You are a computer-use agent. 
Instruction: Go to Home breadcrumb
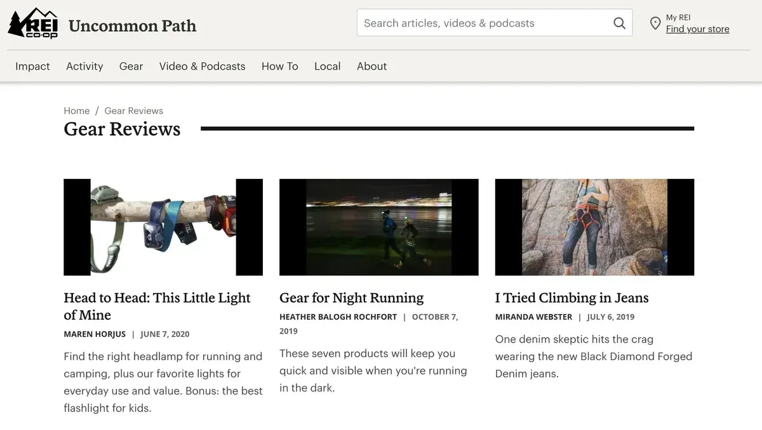click(76, 110)
